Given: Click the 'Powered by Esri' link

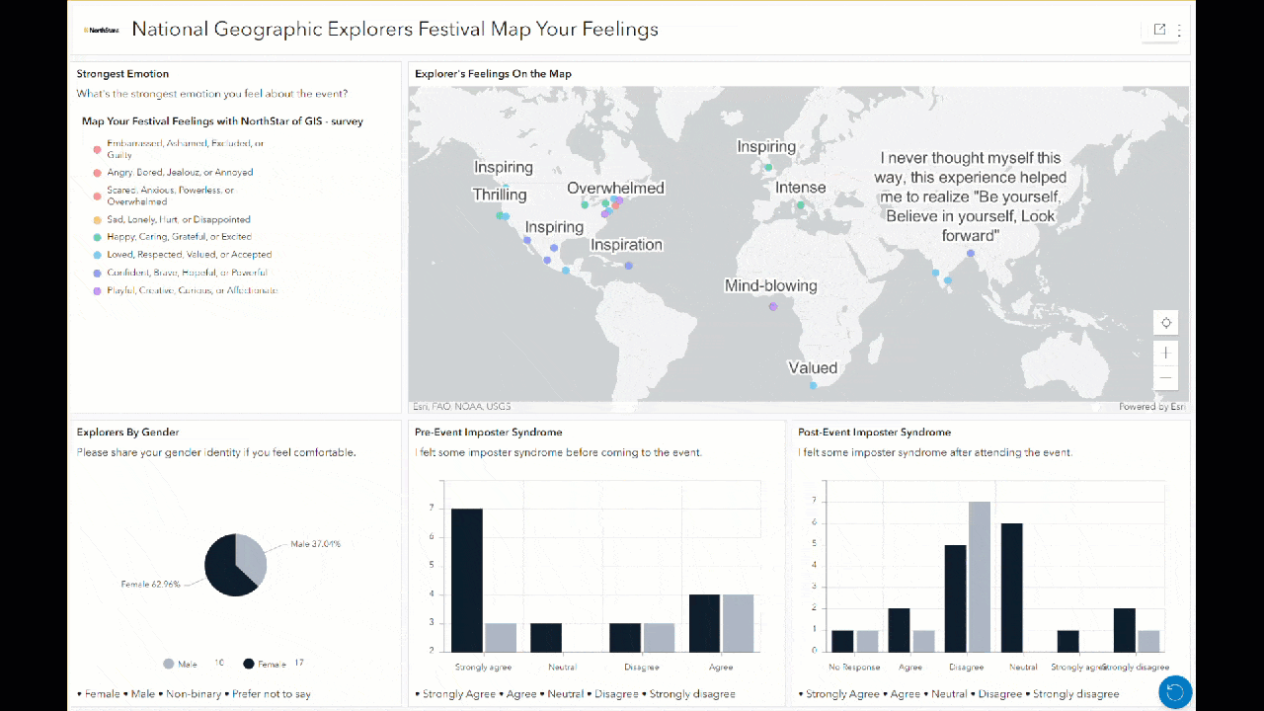Looking at the screenshot, I should [x=1151, y=407].
